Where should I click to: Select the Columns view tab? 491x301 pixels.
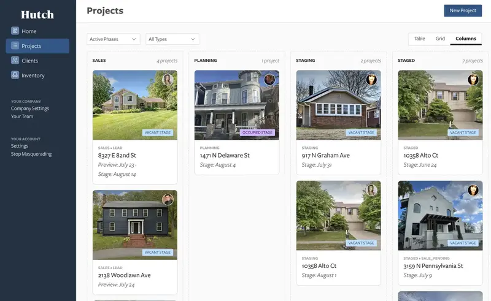coord(466,39)
